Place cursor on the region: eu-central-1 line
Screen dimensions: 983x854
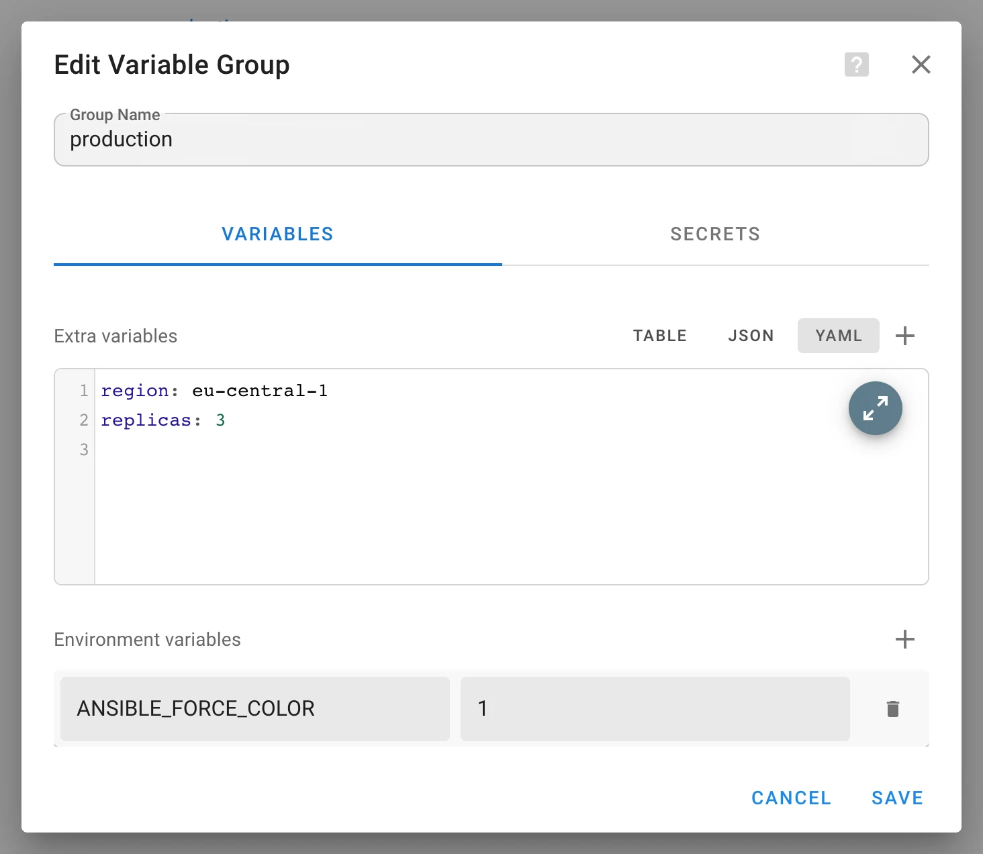click(214, 391)
